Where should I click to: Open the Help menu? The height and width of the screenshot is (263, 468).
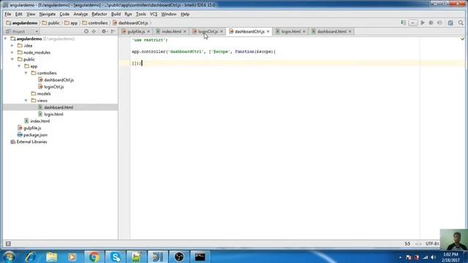(x=185, y=14)
